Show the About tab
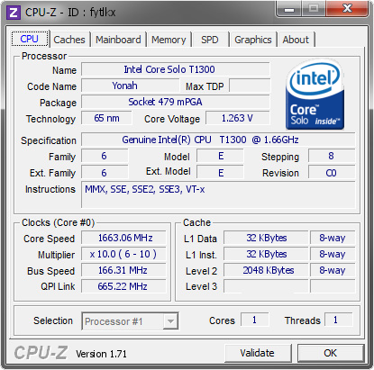374x370 pixels. [296, 40]
